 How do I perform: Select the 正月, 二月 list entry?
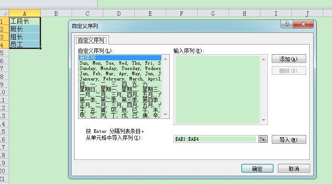[x=120, y=105]
